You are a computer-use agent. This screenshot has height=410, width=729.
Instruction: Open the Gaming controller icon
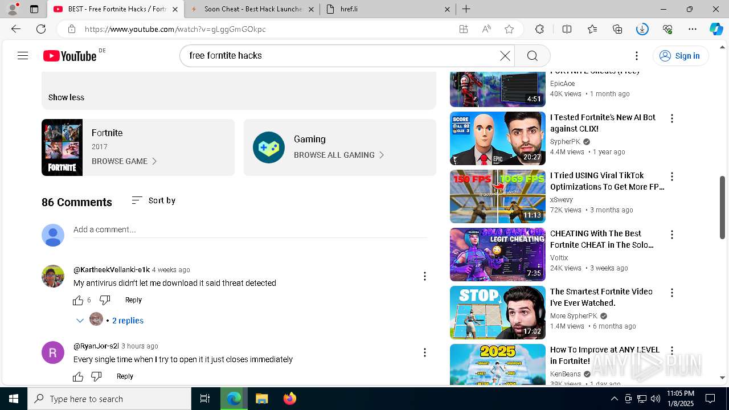click(269, 147)
